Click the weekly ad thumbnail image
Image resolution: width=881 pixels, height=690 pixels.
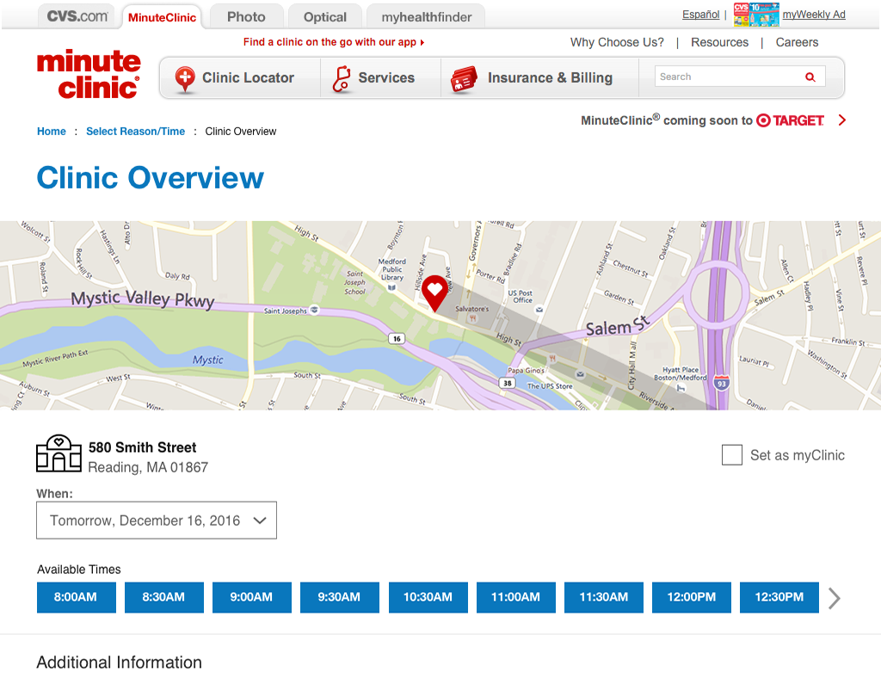pyautogui.click(x=756, y=15)
